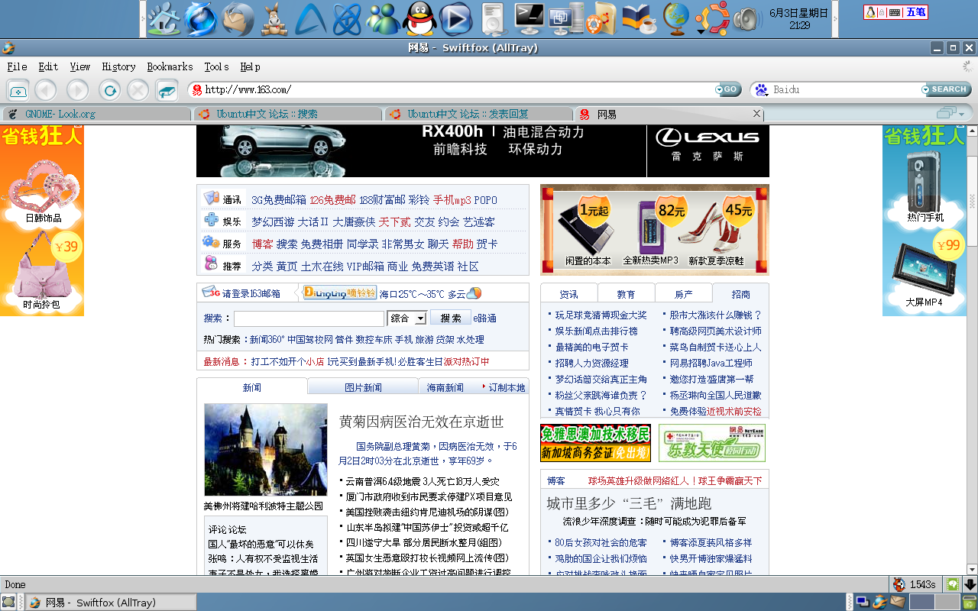Click the 搜索 button on the page
Viewport: 978px width, 611px height.
click(451, 318)
